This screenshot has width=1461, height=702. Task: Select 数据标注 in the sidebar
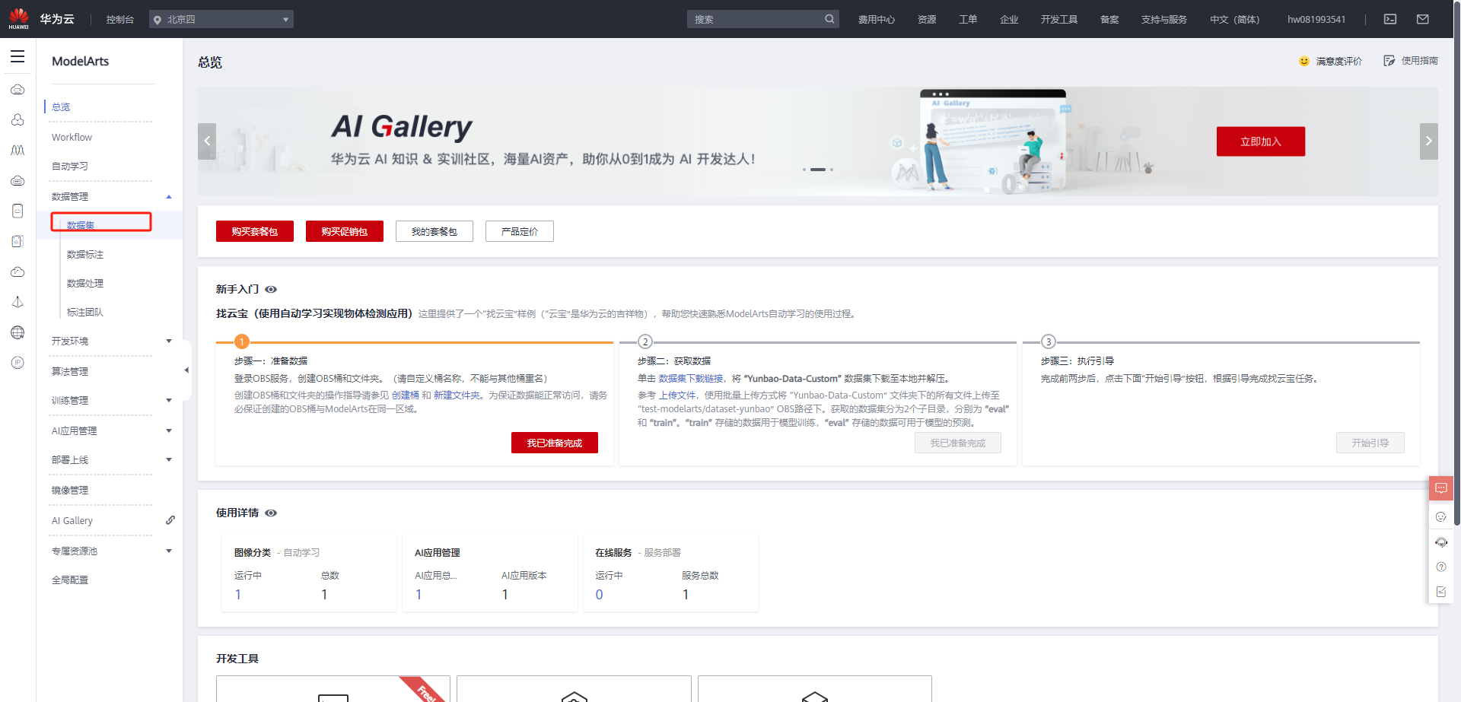pos(85,255)
